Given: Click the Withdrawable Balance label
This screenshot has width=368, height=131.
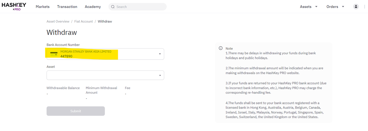Looking at the screenshot, I should point(63,88).
